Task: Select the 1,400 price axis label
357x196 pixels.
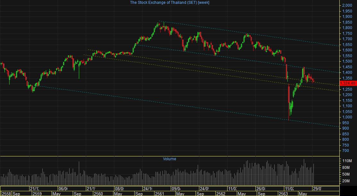Action: 347,72
